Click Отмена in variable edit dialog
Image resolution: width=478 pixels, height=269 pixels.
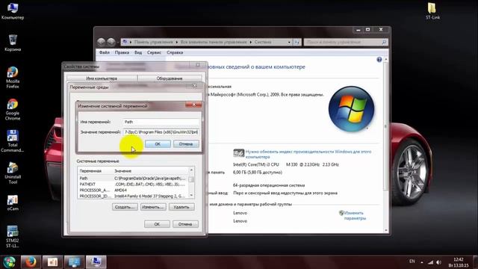[186, 144]
